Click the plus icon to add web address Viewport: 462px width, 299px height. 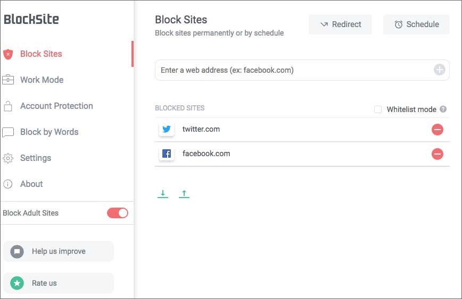[439, 70]
